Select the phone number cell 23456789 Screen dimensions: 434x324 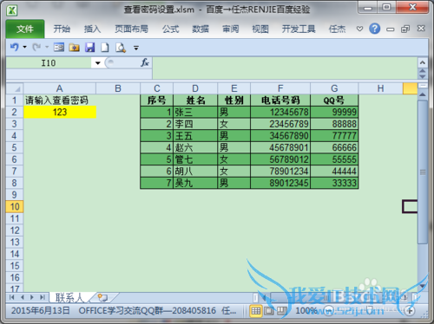280,124
